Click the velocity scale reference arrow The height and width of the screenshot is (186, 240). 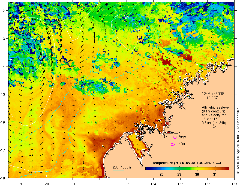pyautogui.click(x=211, y=127)
